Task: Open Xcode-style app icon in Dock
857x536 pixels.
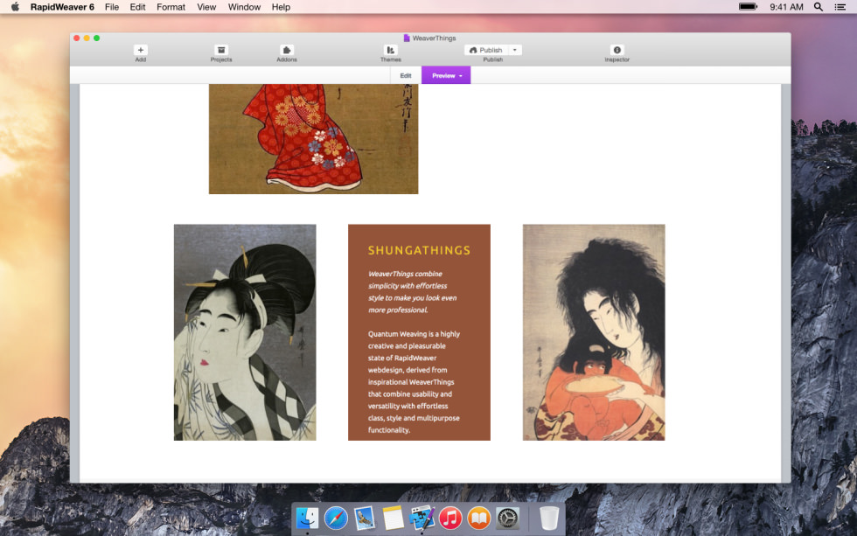Action: click(x=422, y=518)
